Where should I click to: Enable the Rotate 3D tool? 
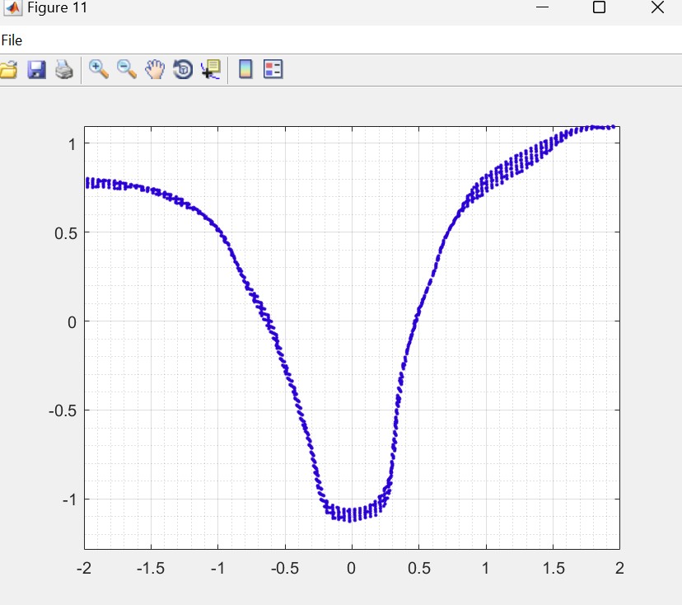coord(182,70)
